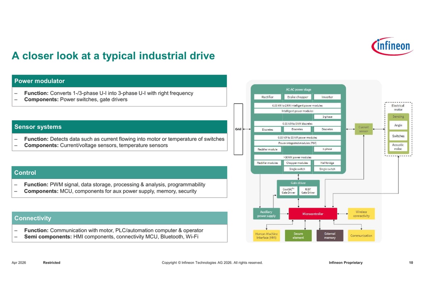Select the "Components: Current/voltage sensors" line

tap(96, 145)
